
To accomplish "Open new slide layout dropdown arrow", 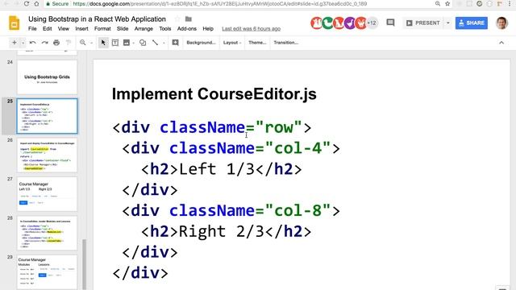I will [x=23, y=43].
